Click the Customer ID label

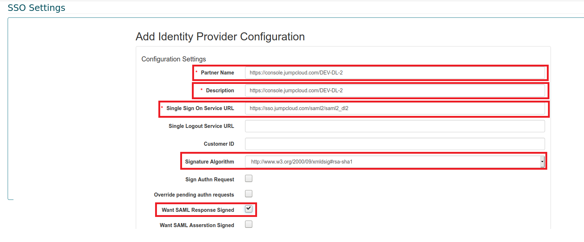point(218,144)
